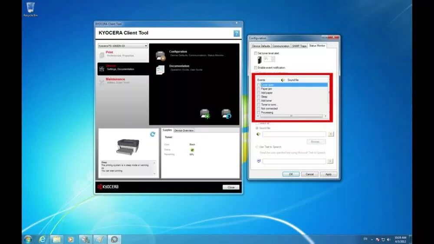Open Windows Media Player from taskbar
The width and height of the screenshot is (434, 244).
point(71,239)
